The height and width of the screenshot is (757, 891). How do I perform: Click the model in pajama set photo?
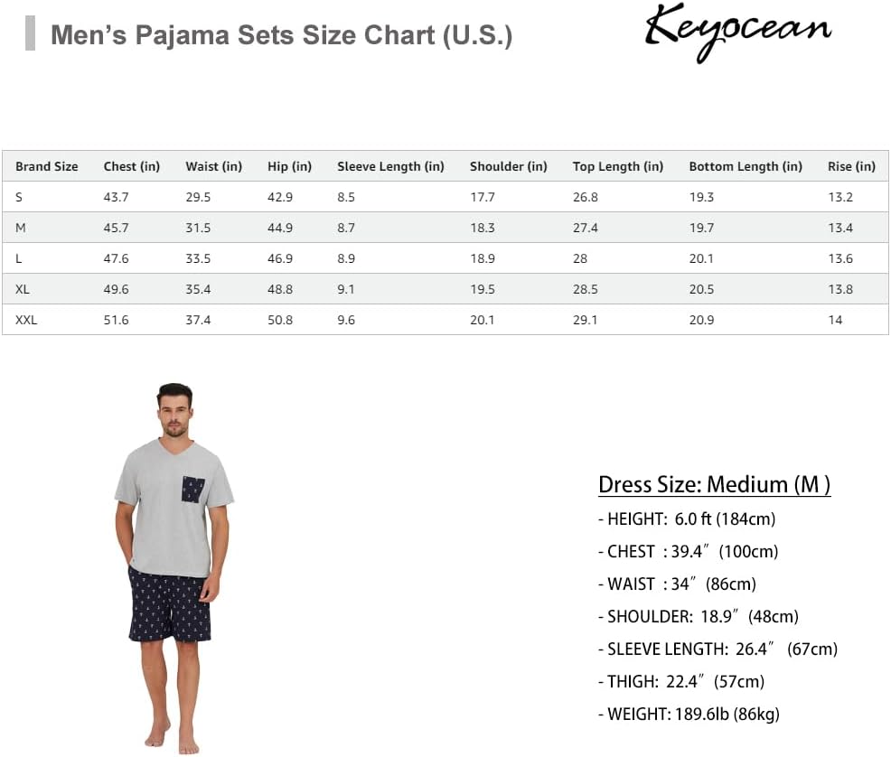tap(174, 568)
